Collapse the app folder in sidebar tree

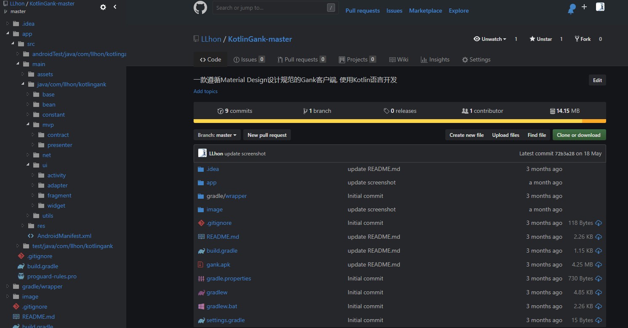coord(8,34)
